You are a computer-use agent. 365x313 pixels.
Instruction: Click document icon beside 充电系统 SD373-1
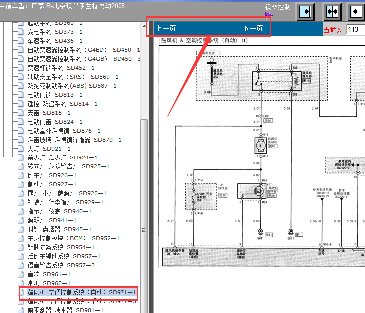[x=21, y=32]
